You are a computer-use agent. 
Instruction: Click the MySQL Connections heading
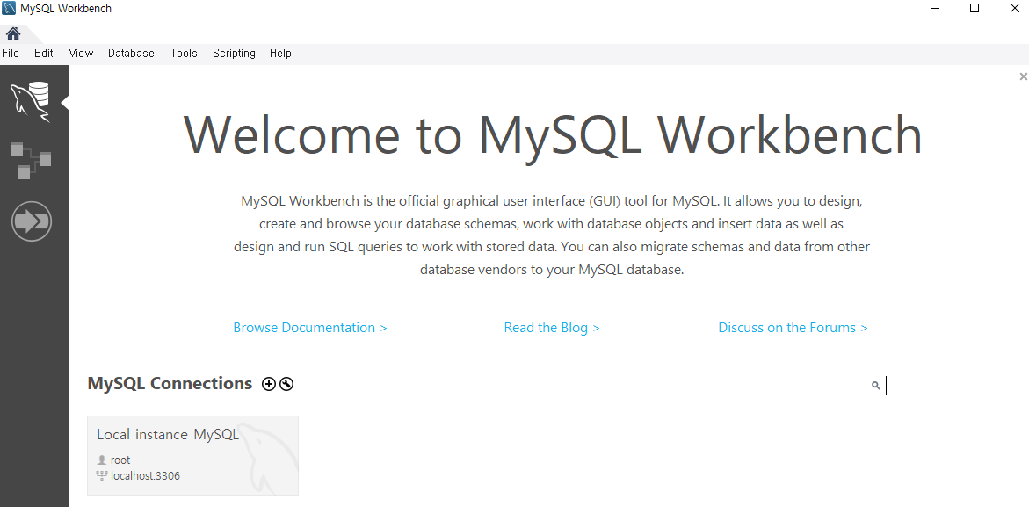[170, 384]
